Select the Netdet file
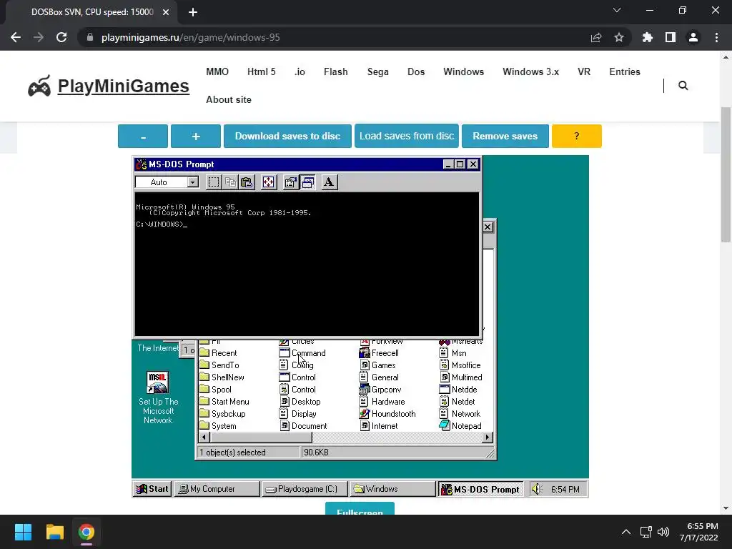The height and width of the screenshot is (549, 732). (457, 402)
